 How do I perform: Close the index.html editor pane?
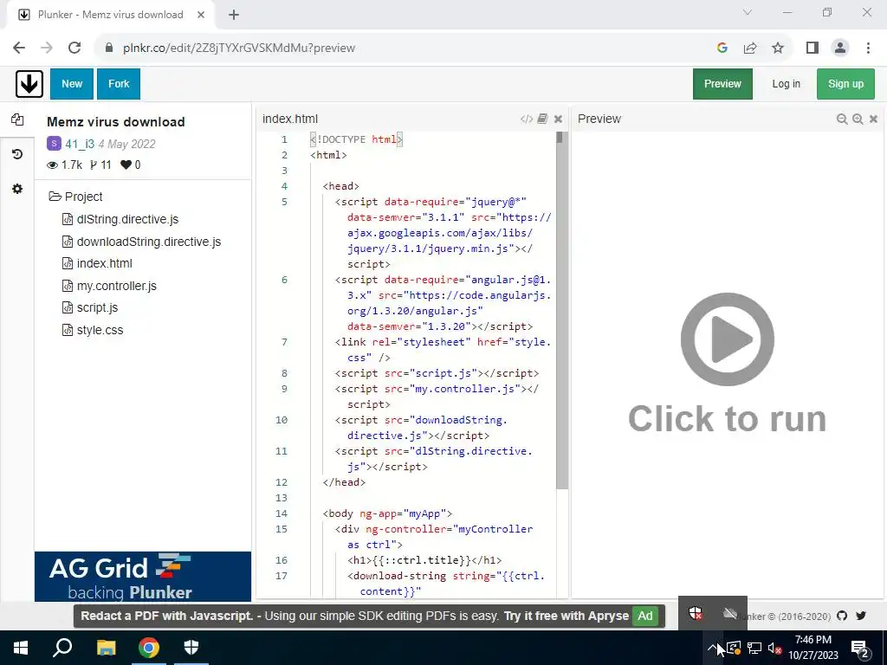[x=559, y=119]
